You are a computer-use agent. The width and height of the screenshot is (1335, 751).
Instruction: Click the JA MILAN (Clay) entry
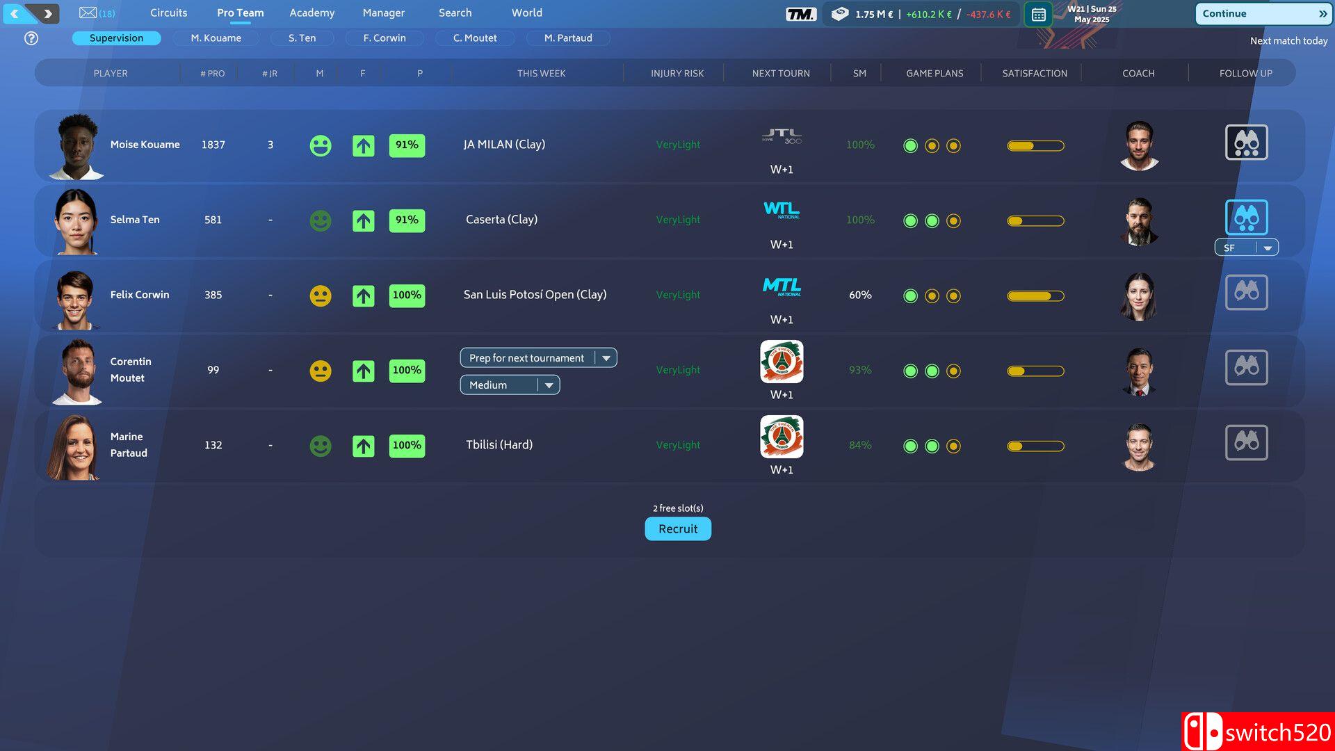pos(504,145)
